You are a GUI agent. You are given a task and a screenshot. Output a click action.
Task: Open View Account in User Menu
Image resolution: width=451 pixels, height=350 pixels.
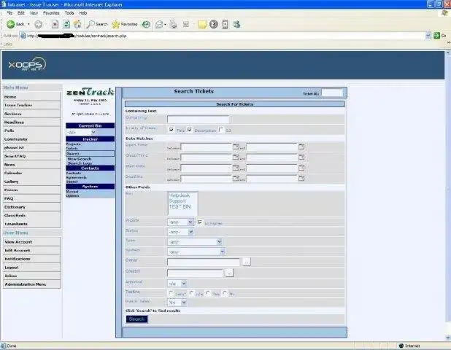(31, 242)
